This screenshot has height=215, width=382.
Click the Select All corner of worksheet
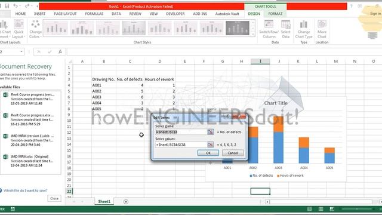pyautogui.click(x=69, y=61)
